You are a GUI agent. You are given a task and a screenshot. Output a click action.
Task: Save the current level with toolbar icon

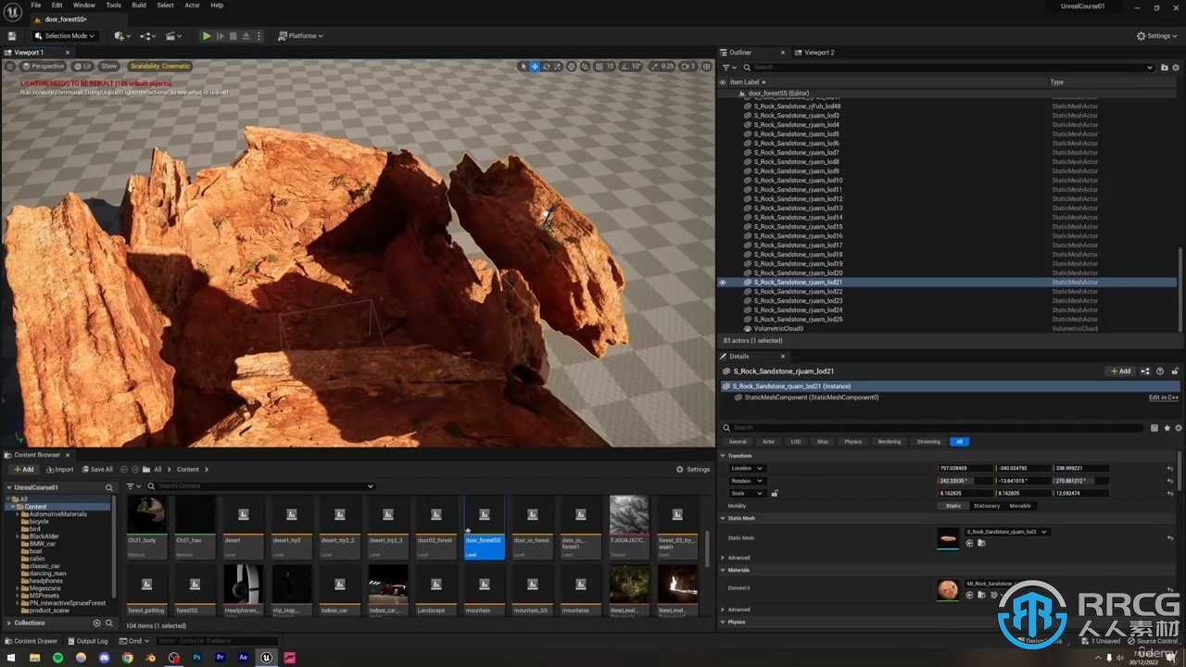(12, 35)
